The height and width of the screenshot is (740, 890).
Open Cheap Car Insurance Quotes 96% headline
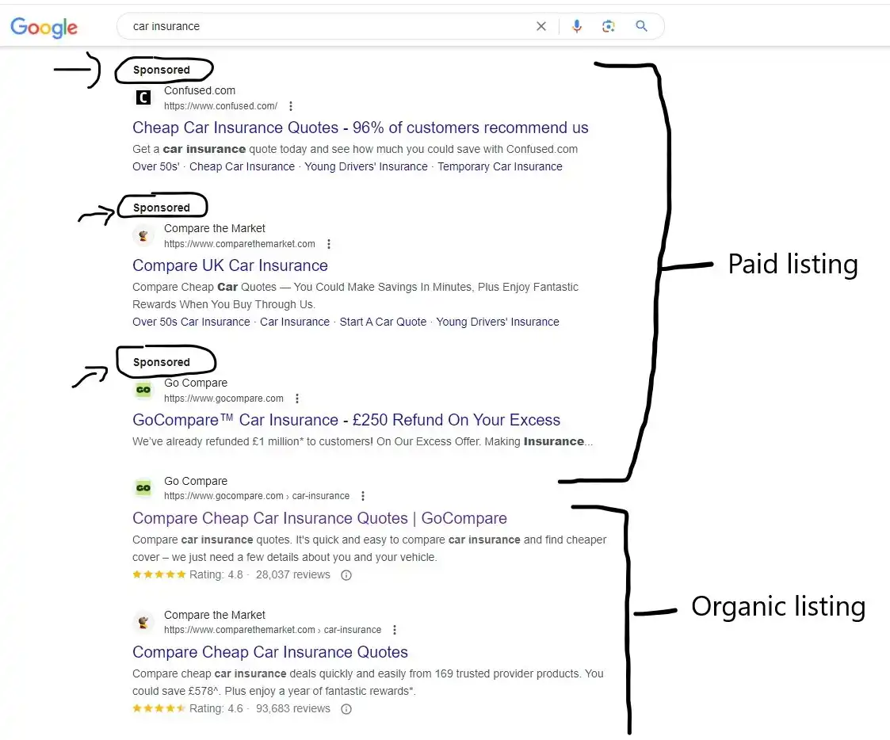[361, 128]
